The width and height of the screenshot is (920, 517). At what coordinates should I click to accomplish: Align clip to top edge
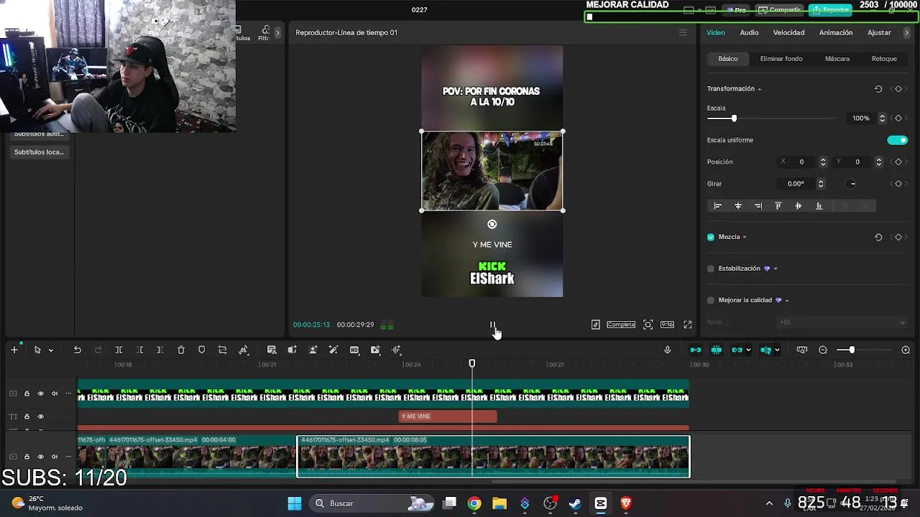[x=778, y=206]
